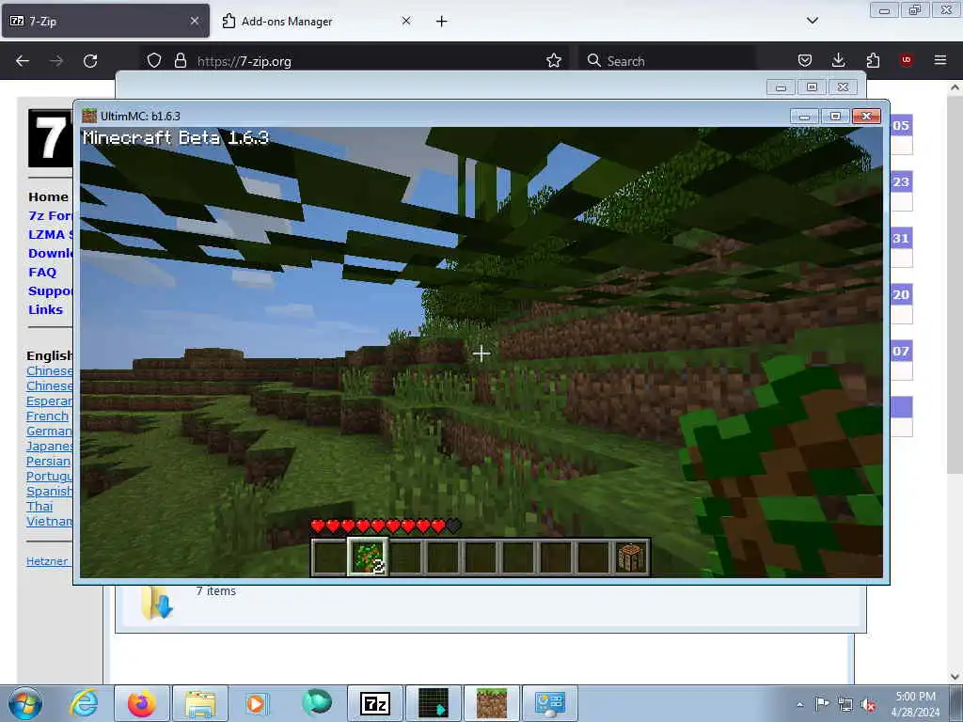Select the crafting table hotbar slot
Screen dimensions: 963x722
point(631,557)
